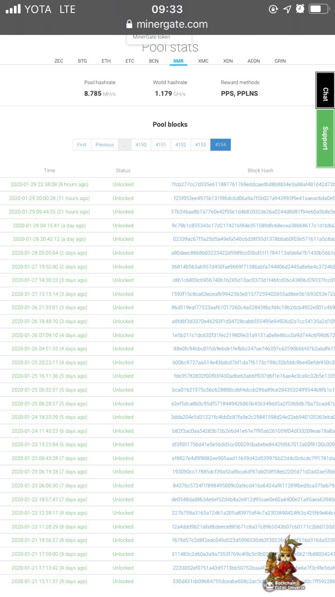The width and height of the screenshot is (335, 597).
Task: Click the timestamp 2020-01-23 06:06:30
Action: pyautogui.click(x=49, y=486)
